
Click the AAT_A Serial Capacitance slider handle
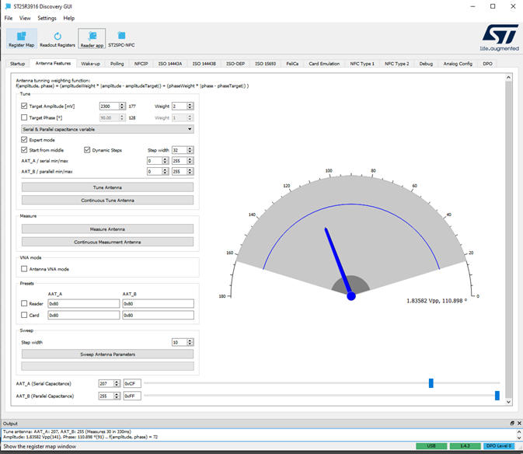pyautogui.click(x=431, y=383)
